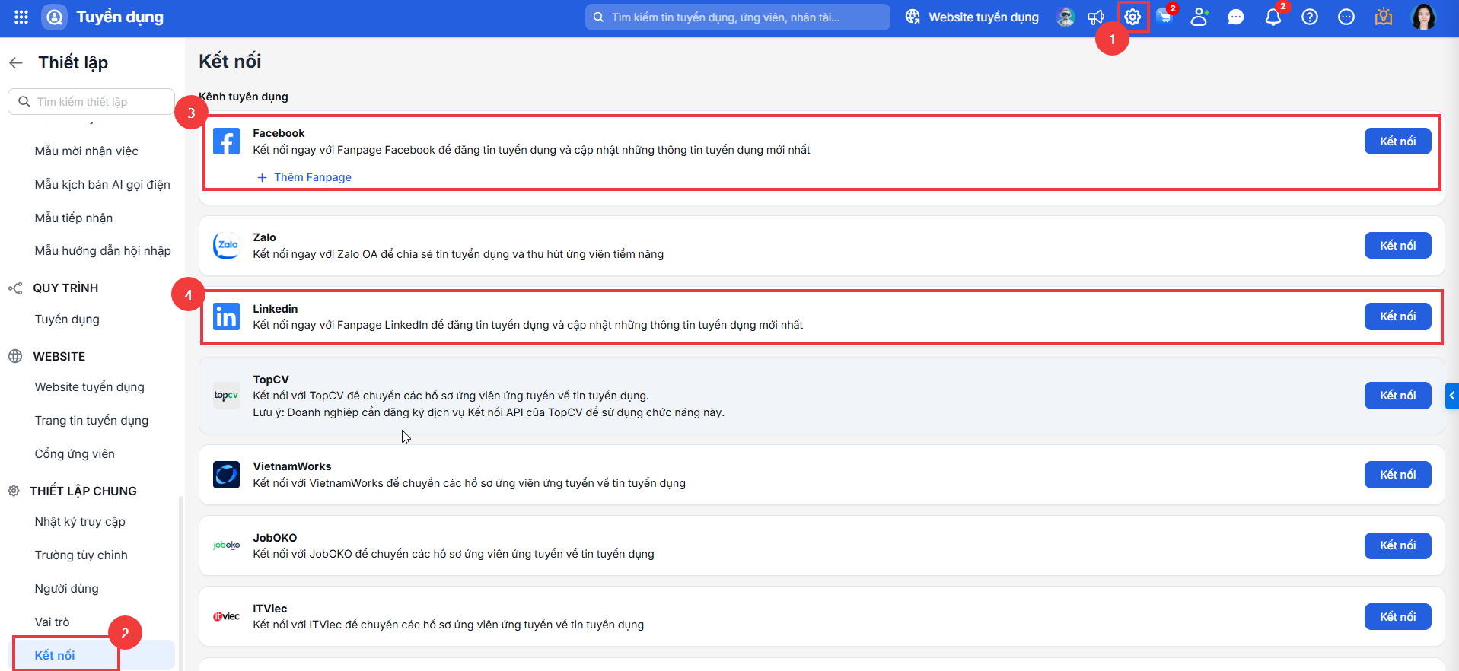
Task: Open the app launcher grid icon
Action: [21, 17]
